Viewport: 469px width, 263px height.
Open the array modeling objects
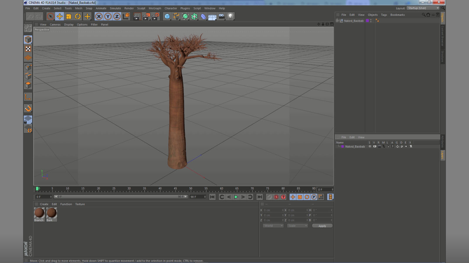194,16
